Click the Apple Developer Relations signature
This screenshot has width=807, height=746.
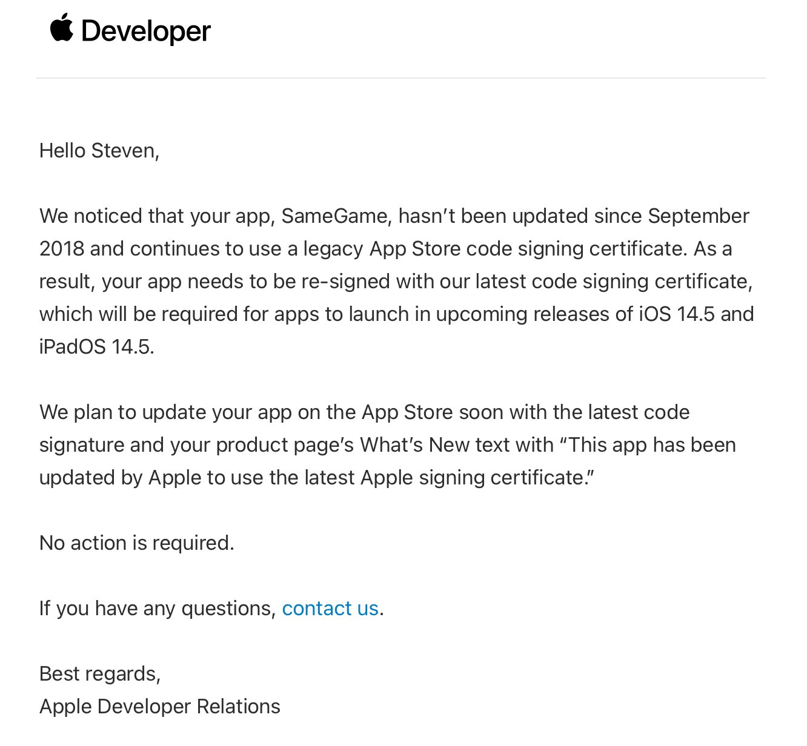pyautogui.click(x=160, y=706)
